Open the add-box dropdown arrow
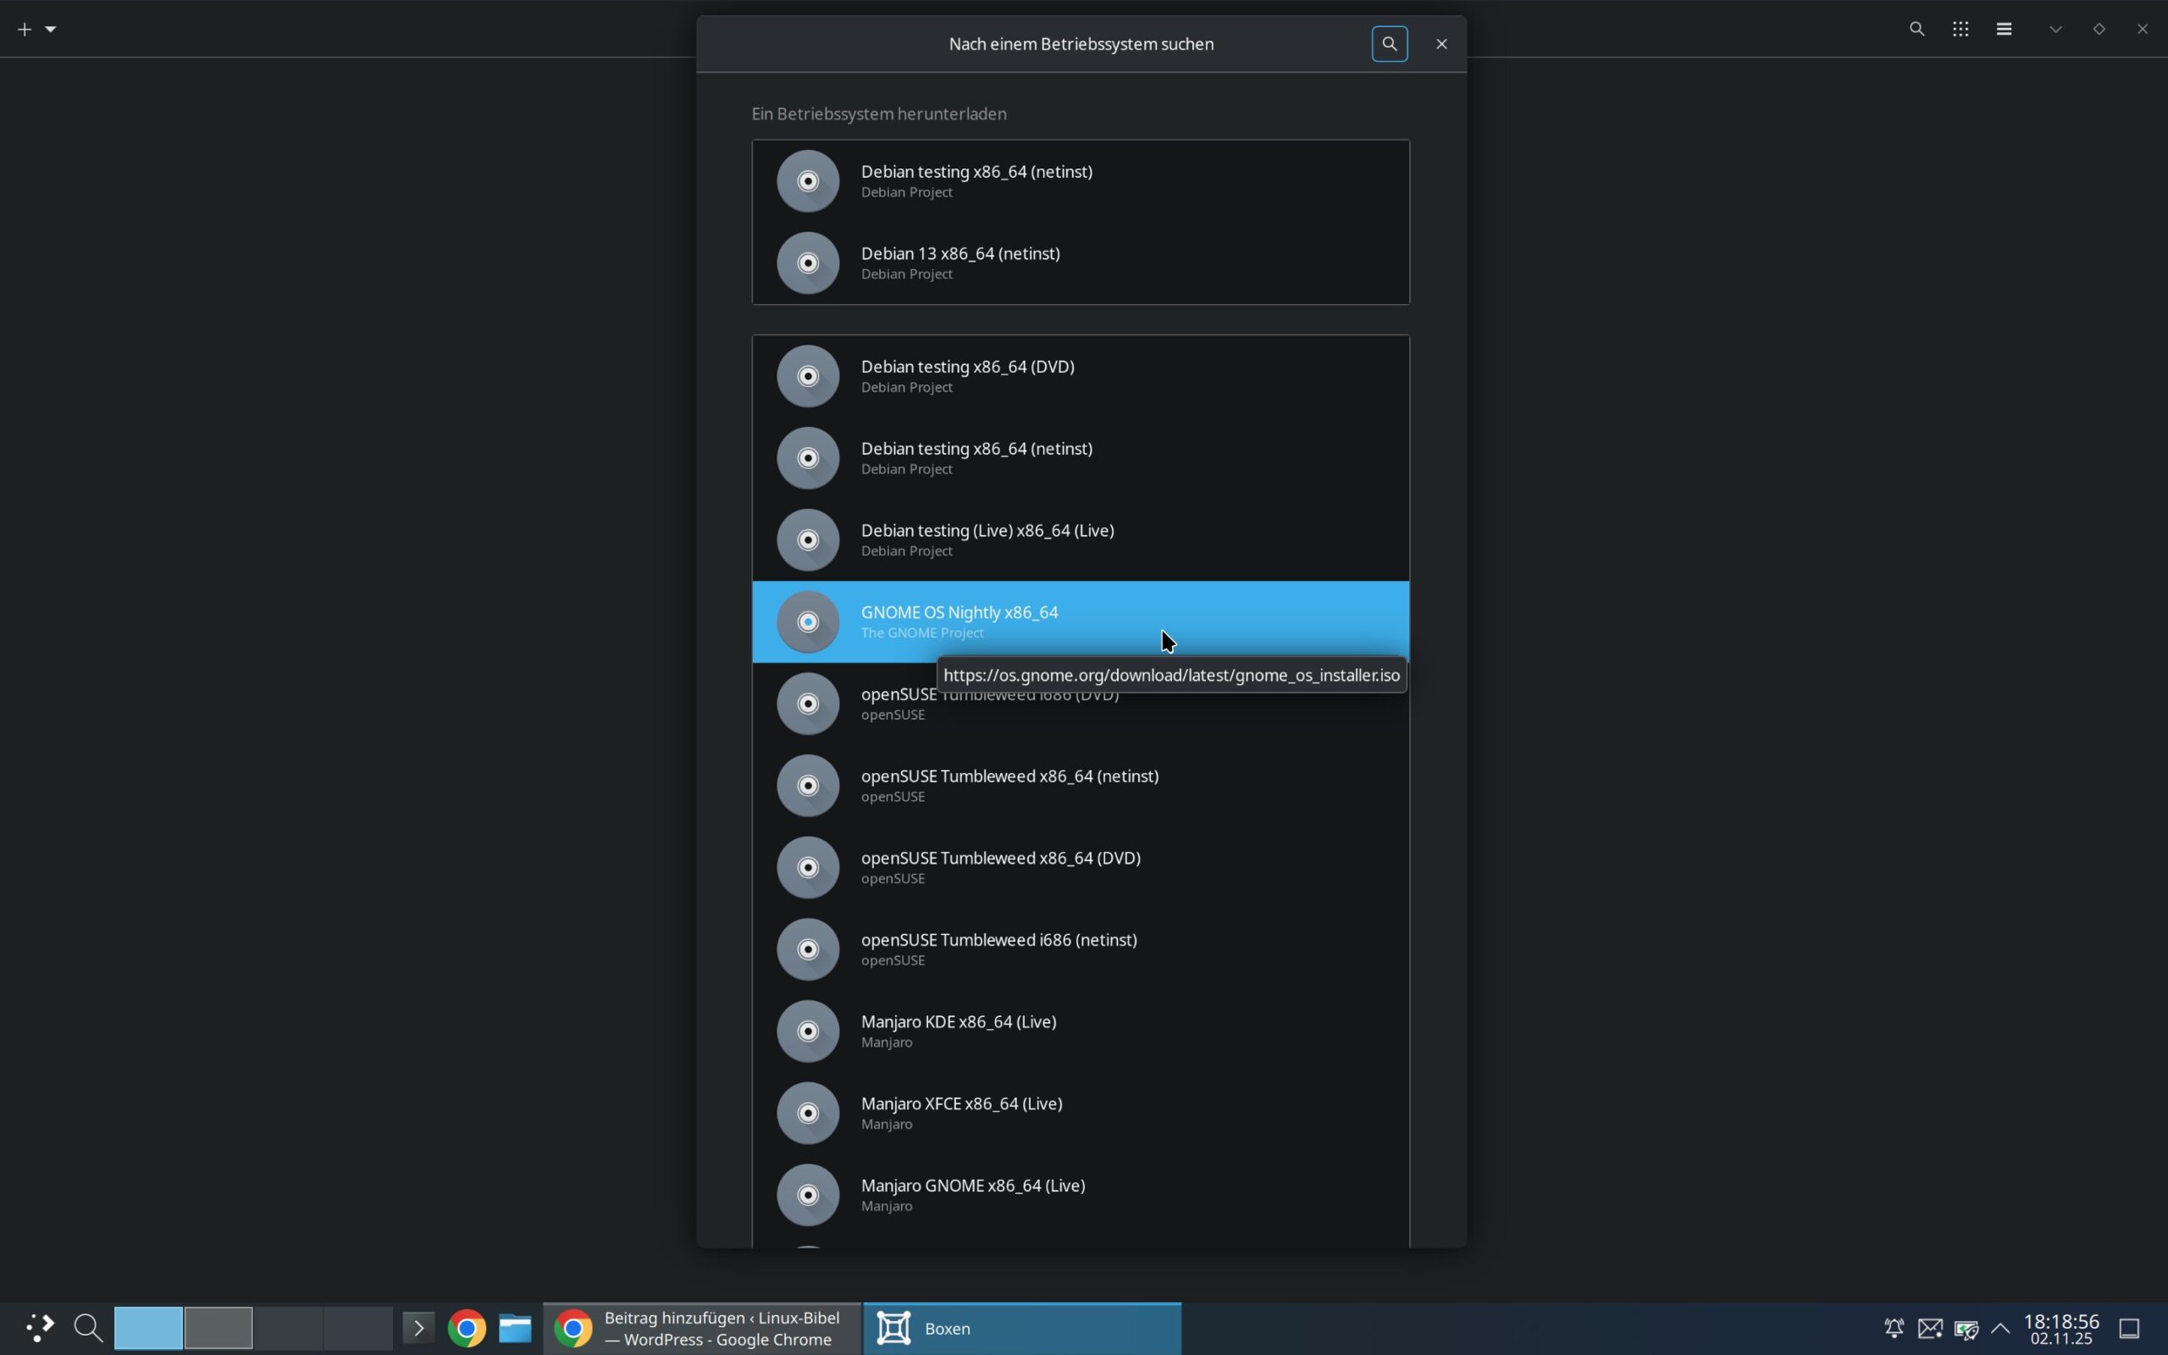This screenshot has width=2168, height=1355. point(51,30)
